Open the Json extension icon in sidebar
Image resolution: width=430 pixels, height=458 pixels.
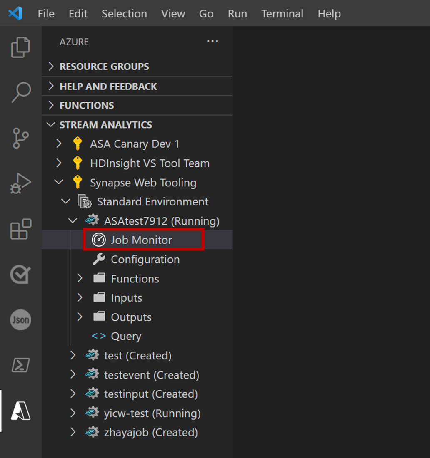point(20,320)
